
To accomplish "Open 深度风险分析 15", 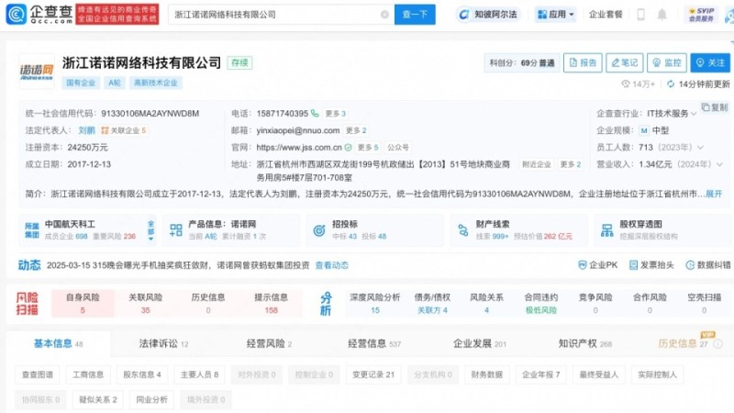I will pyautogui.click(x=375, y=304).
